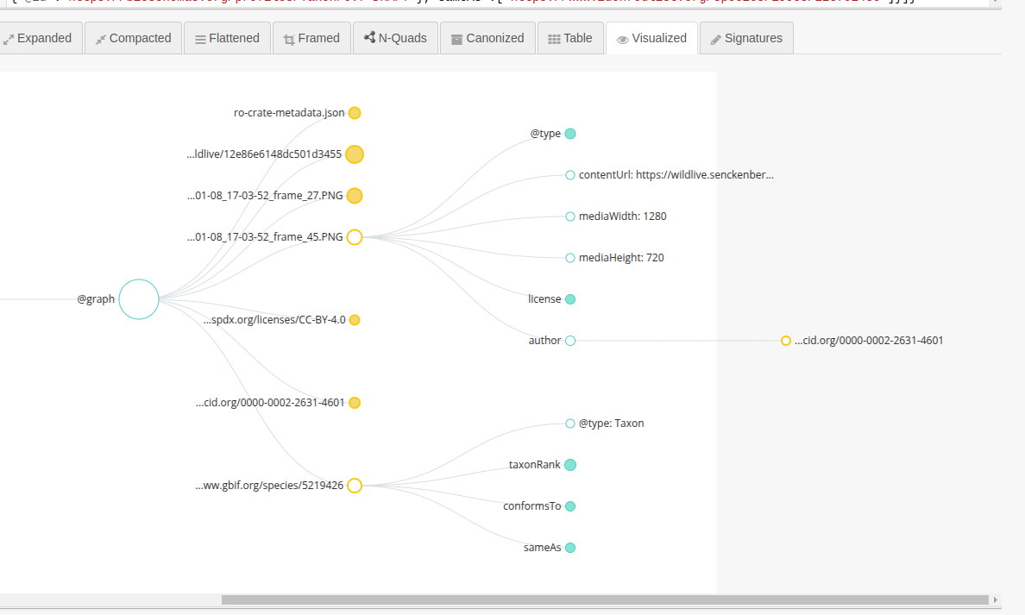Open the Framed tab
The width and height of the screenshot is (1025, 615).
click(311, 38)
